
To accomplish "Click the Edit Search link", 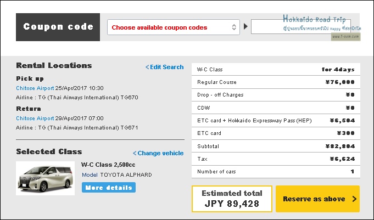I will pos(165,67).
